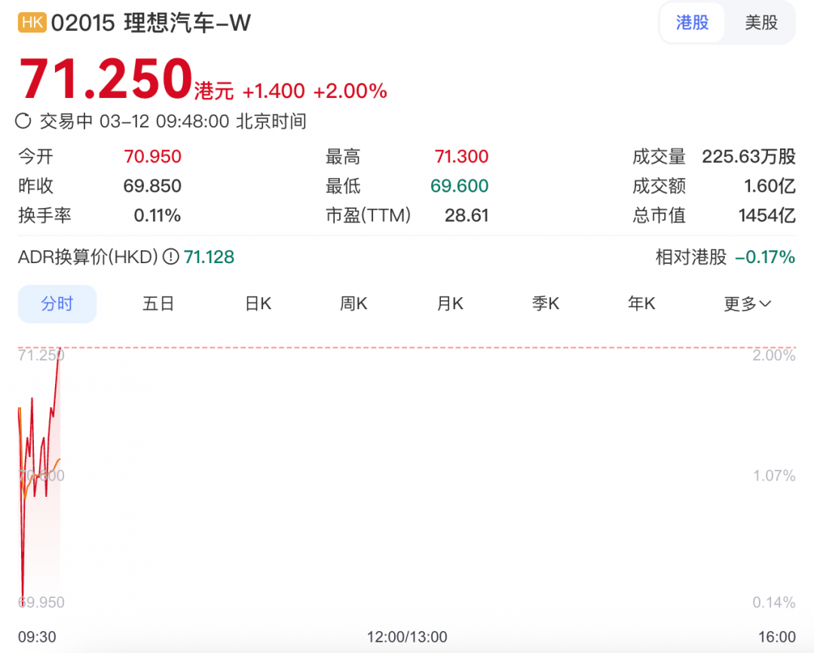Click the trading time 03-12 09:48:00 北京时间

[x=203, y=121]
